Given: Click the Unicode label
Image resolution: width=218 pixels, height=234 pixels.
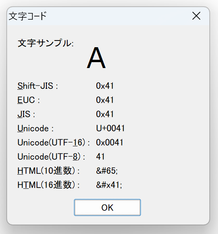Looking at the screenshot, I should pos(35,128).
